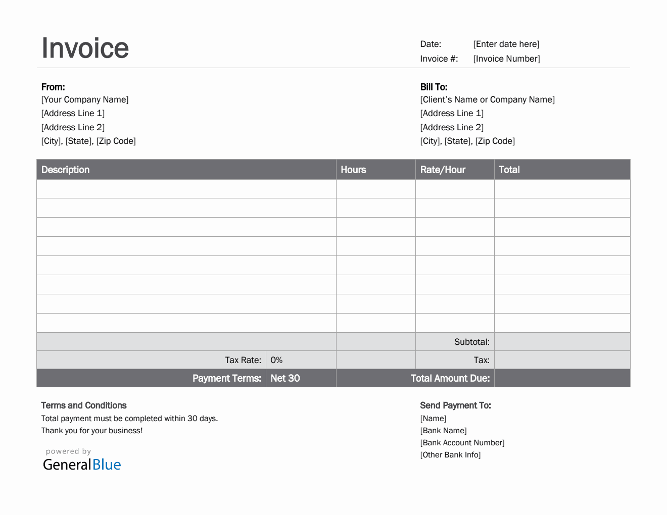Click the empty Subtotal amount cell
Viewport: 667px width, 515px height.
pos(562,342)
